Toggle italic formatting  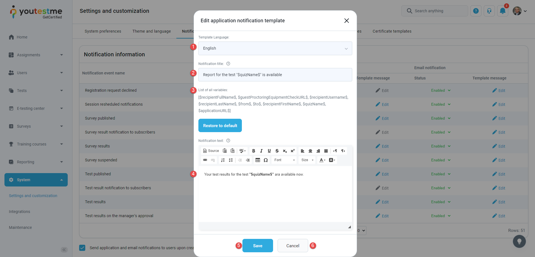(261, 151)
